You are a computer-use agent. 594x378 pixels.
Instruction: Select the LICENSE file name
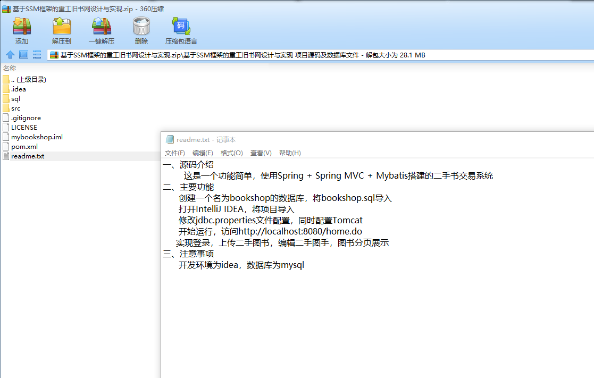coord(24,127)
